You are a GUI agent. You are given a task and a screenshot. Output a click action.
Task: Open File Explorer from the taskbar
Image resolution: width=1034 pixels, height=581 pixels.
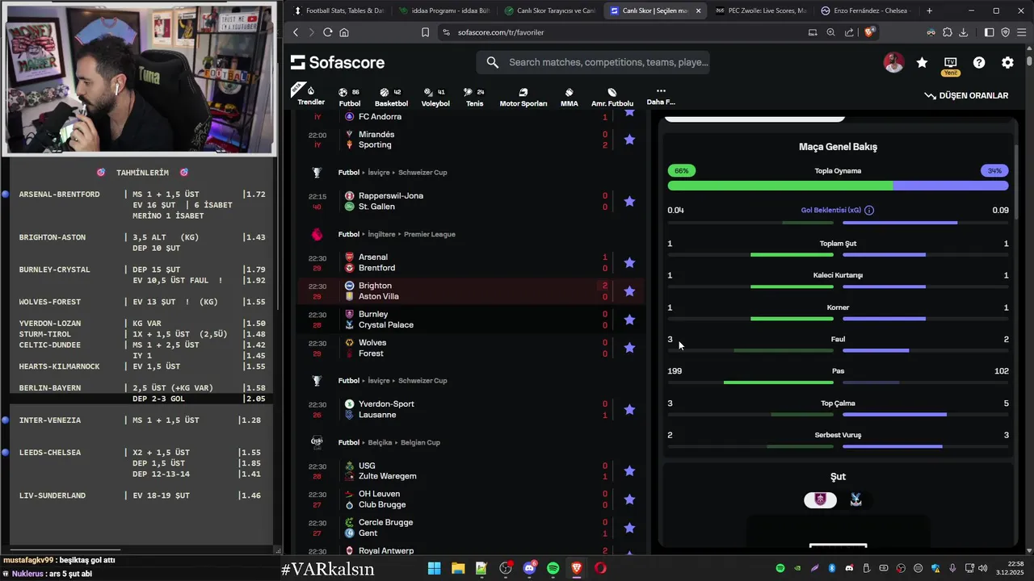pos(458,568)
